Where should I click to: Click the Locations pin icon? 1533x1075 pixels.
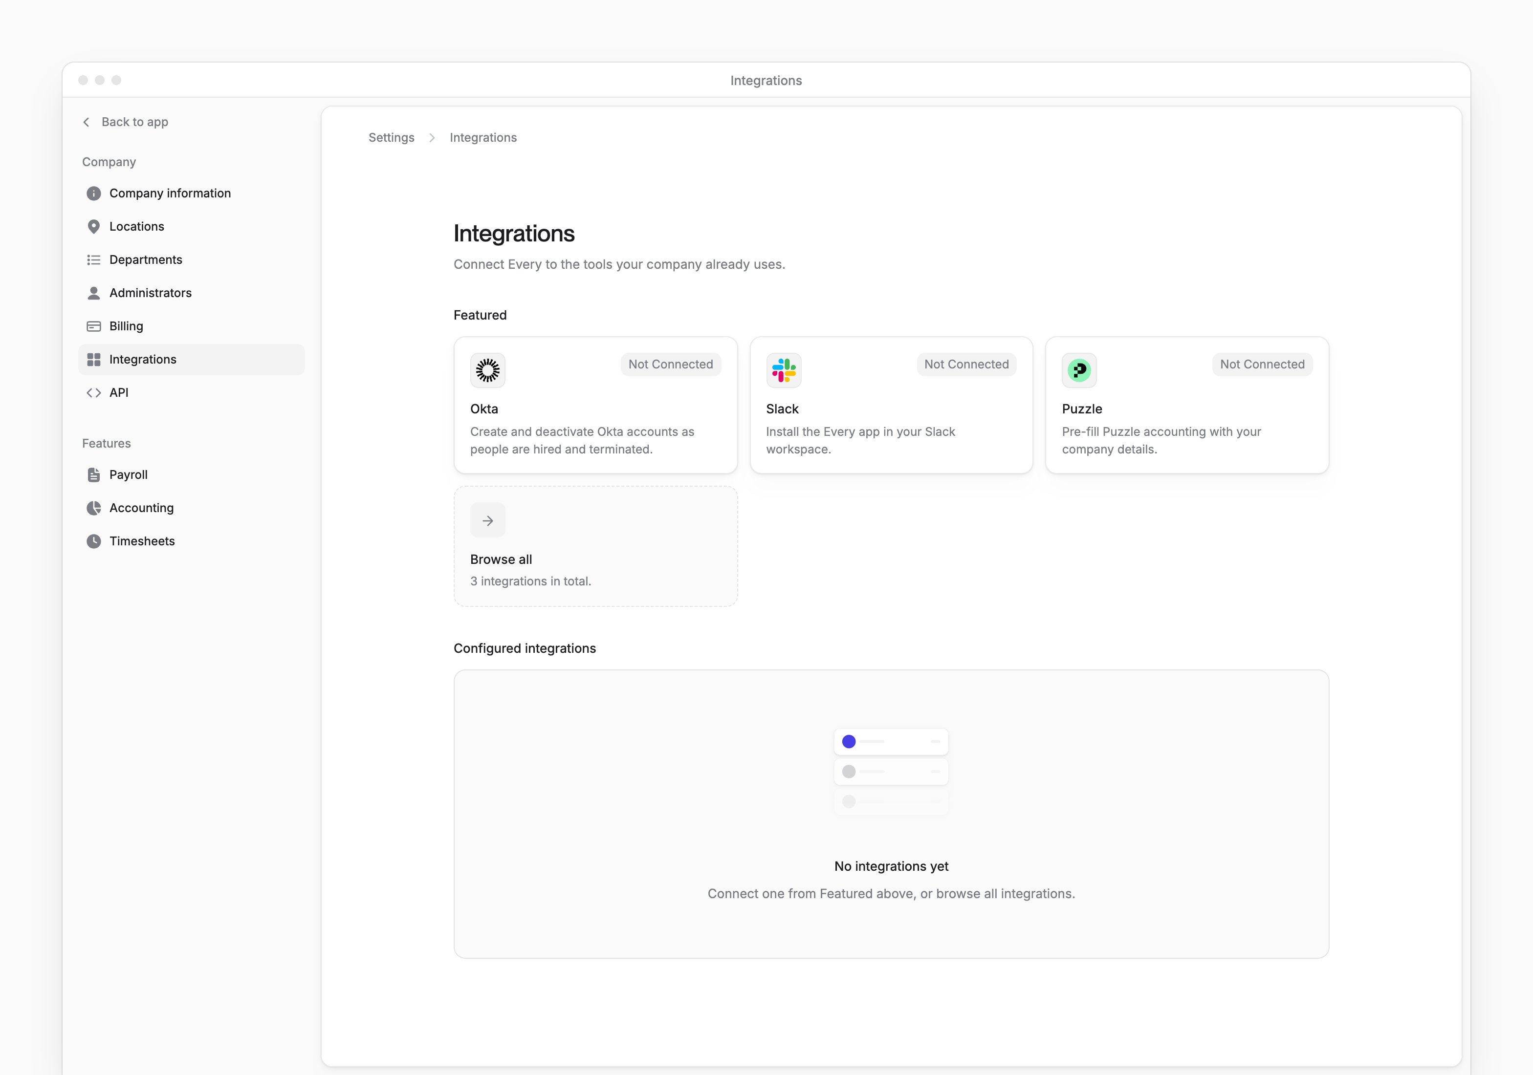[x=93, y=227]
